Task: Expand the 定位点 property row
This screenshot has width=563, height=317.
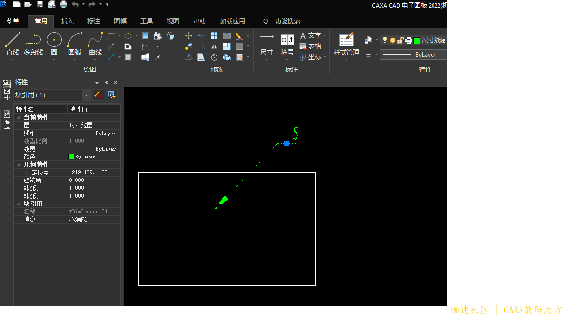Action: [26, 173]
